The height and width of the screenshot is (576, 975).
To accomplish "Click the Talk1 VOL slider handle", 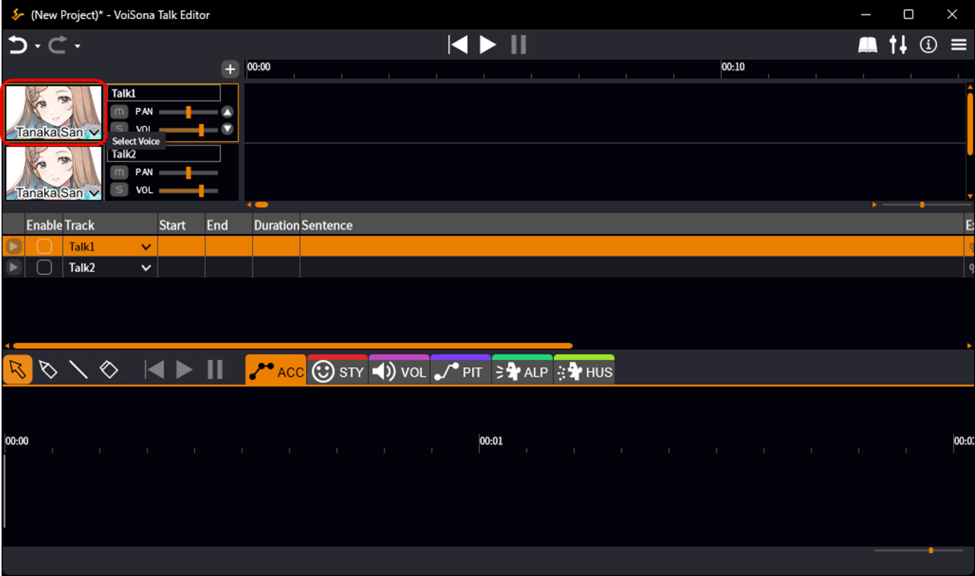I will click(x=201, y=129).
